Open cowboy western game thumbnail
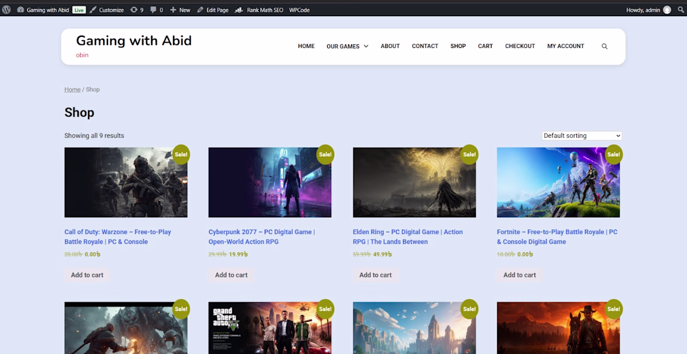This screenshot has width=687, height=354. 558,328
